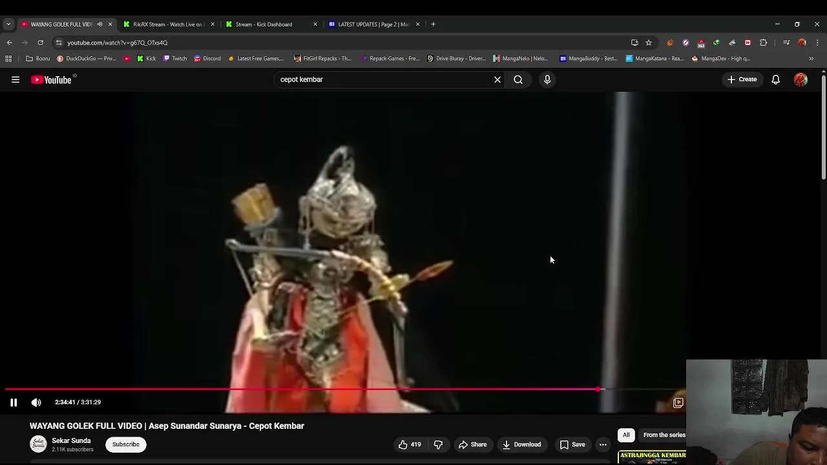The height and width of the screenshot is (465, 827).
Task: Open a new browser tab
Action: [x=433, y=24]
